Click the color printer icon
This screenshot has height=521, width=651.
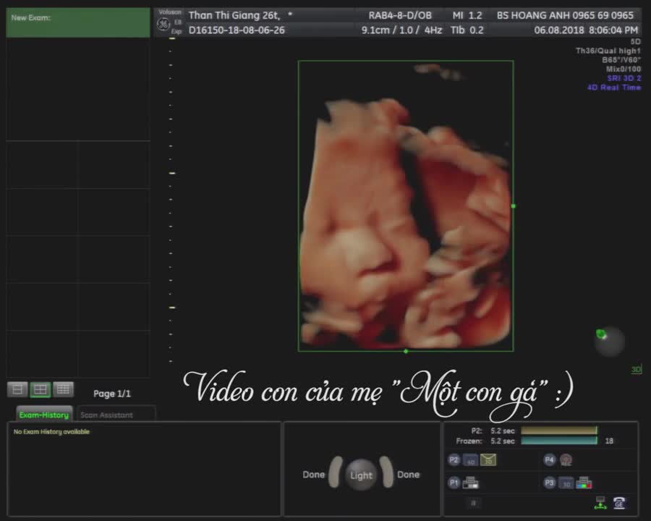(x=584, y=483)
